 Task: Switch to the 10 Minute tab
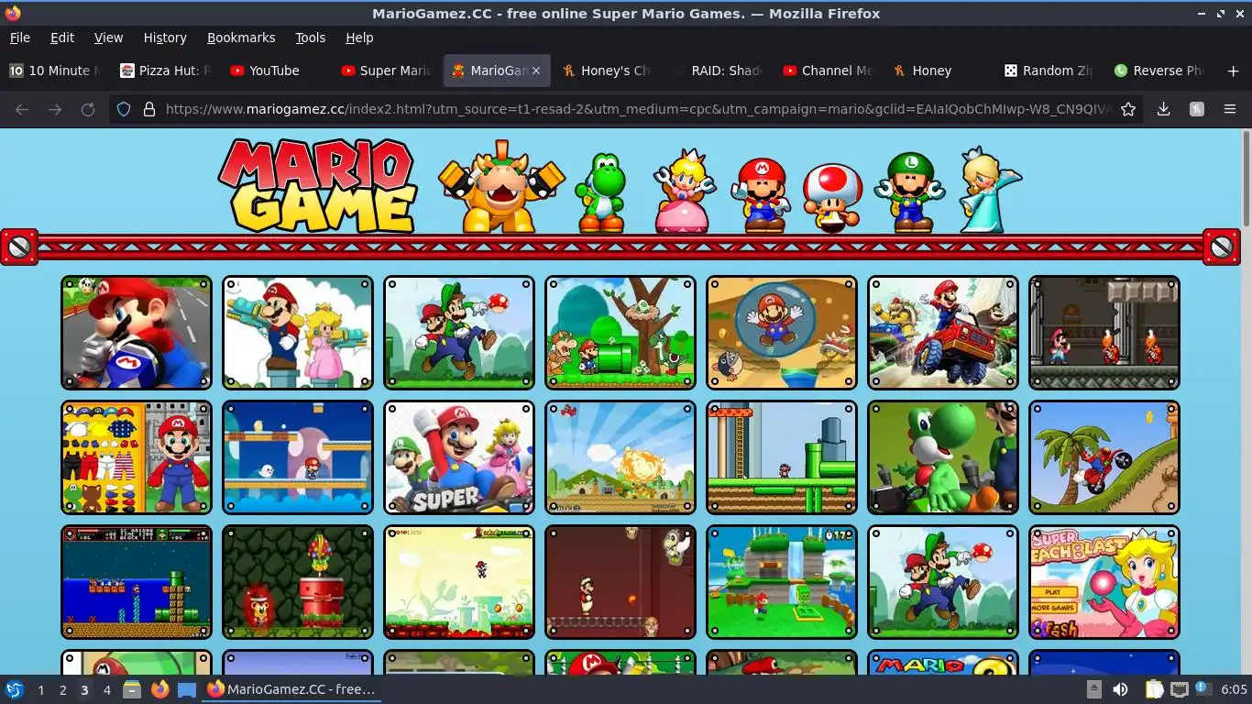[55, 71]
